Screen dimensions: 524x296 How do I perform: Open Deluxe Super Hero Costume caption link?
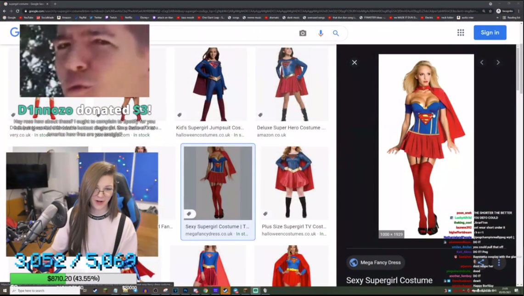pos(291,128)
